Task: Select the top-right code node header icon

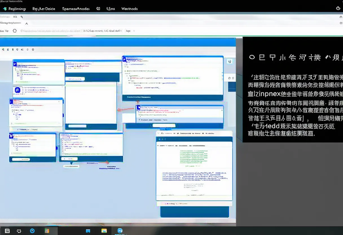Action: (124, 59)
